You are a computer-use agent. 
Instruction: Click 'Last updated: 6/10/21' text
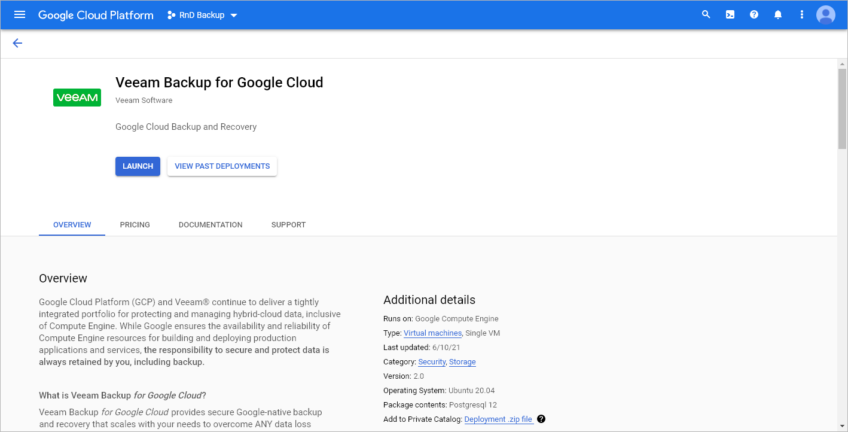tap(422, 348)
